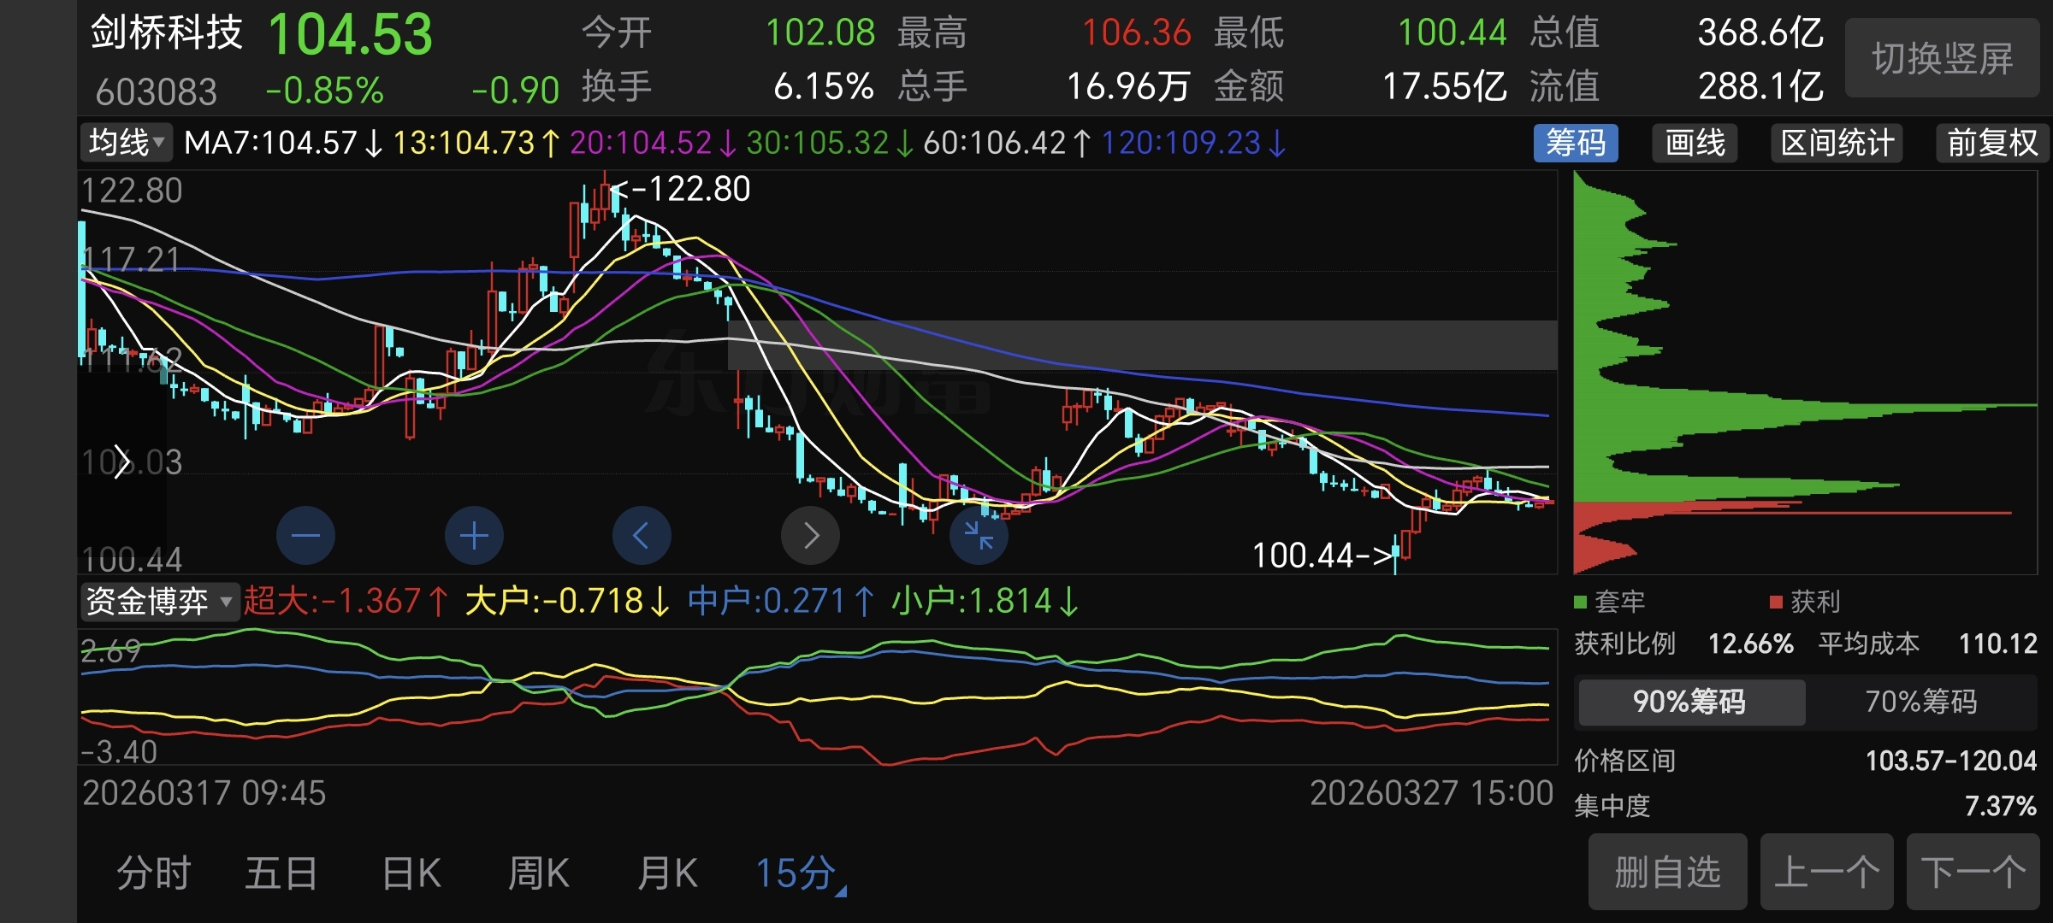Screen dimensions: 2053x923
Task: Toggle the 筹码 chip distribution panel
Action: pyautogui.click(x=1576, y=143)
